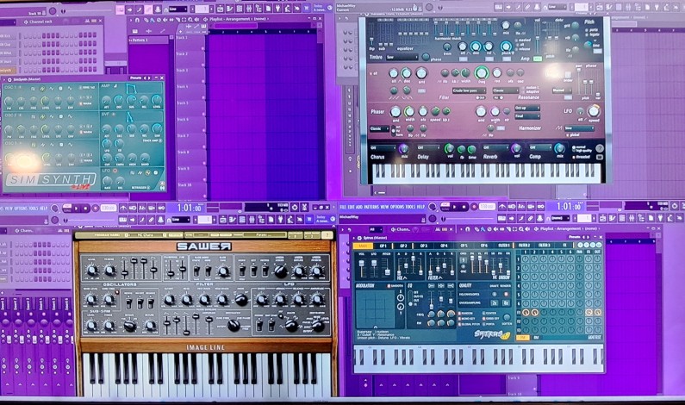Click the highlighted link icon in the SimSynth instance toolbar
685x405 pixels.
tap(148, 9)
